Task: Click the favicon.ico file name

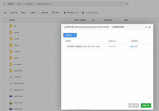Action: pyautogui.click(x=18, y=103)
